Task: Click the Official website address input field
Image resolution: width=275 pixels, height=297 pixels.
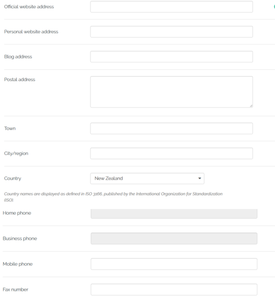Action: click(171, 6)
